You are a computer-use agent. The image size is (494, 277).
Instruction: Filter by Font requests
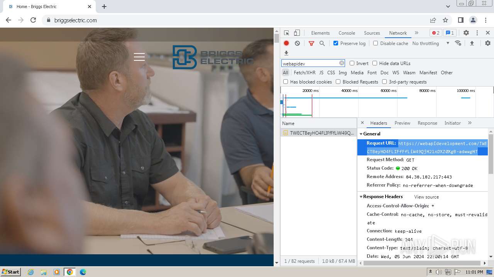[x=372, y=73]
